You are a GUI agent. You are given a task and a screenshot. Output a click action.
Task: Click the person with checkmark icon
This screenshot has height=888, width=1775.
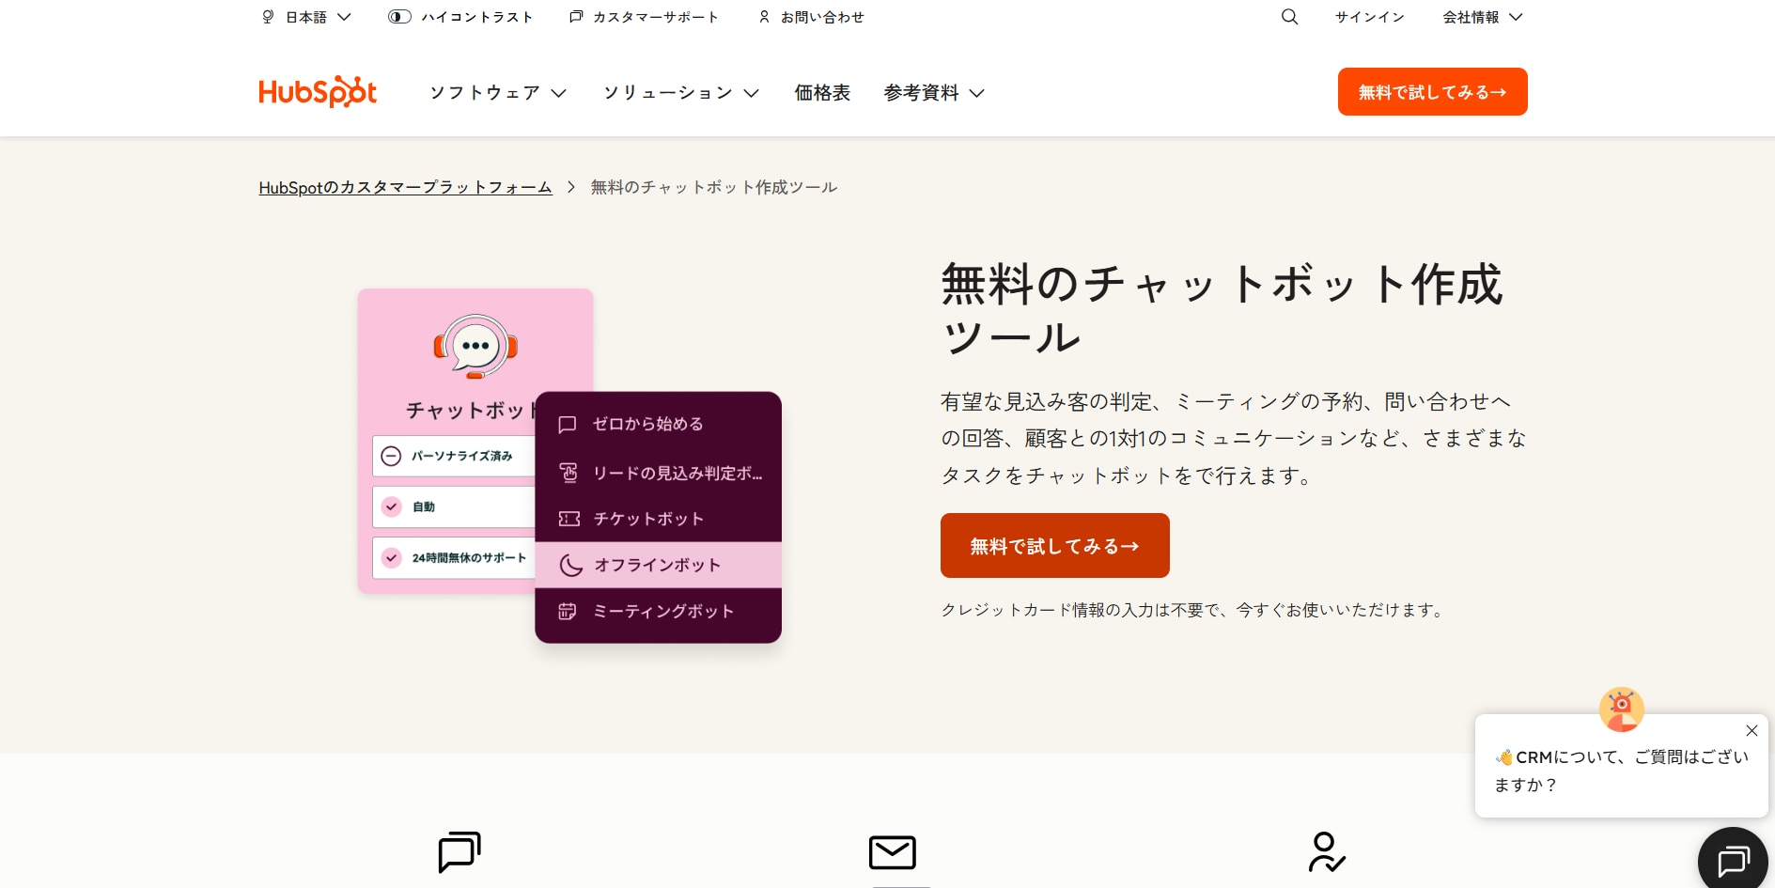click(1326, 852)
